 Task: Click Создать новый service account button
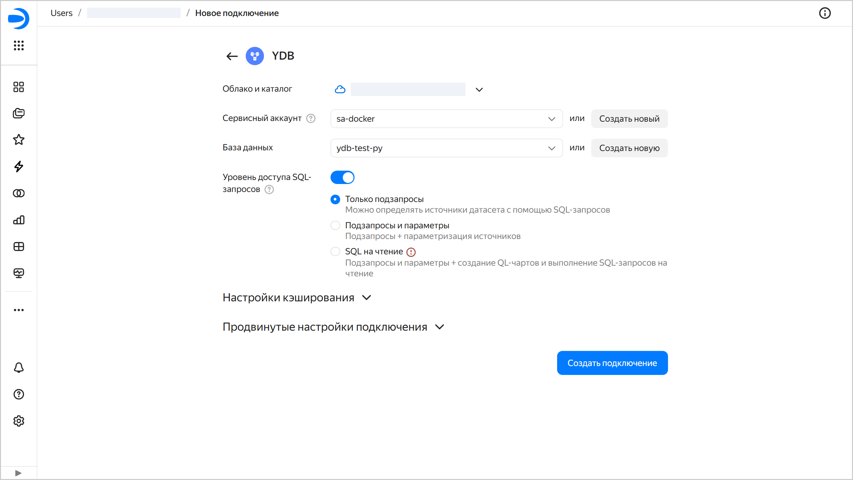[x=629, y=119]
